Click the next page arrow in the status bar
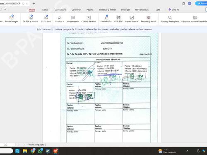The width and height of the screenshot is (207, 155). click(19, 145)
